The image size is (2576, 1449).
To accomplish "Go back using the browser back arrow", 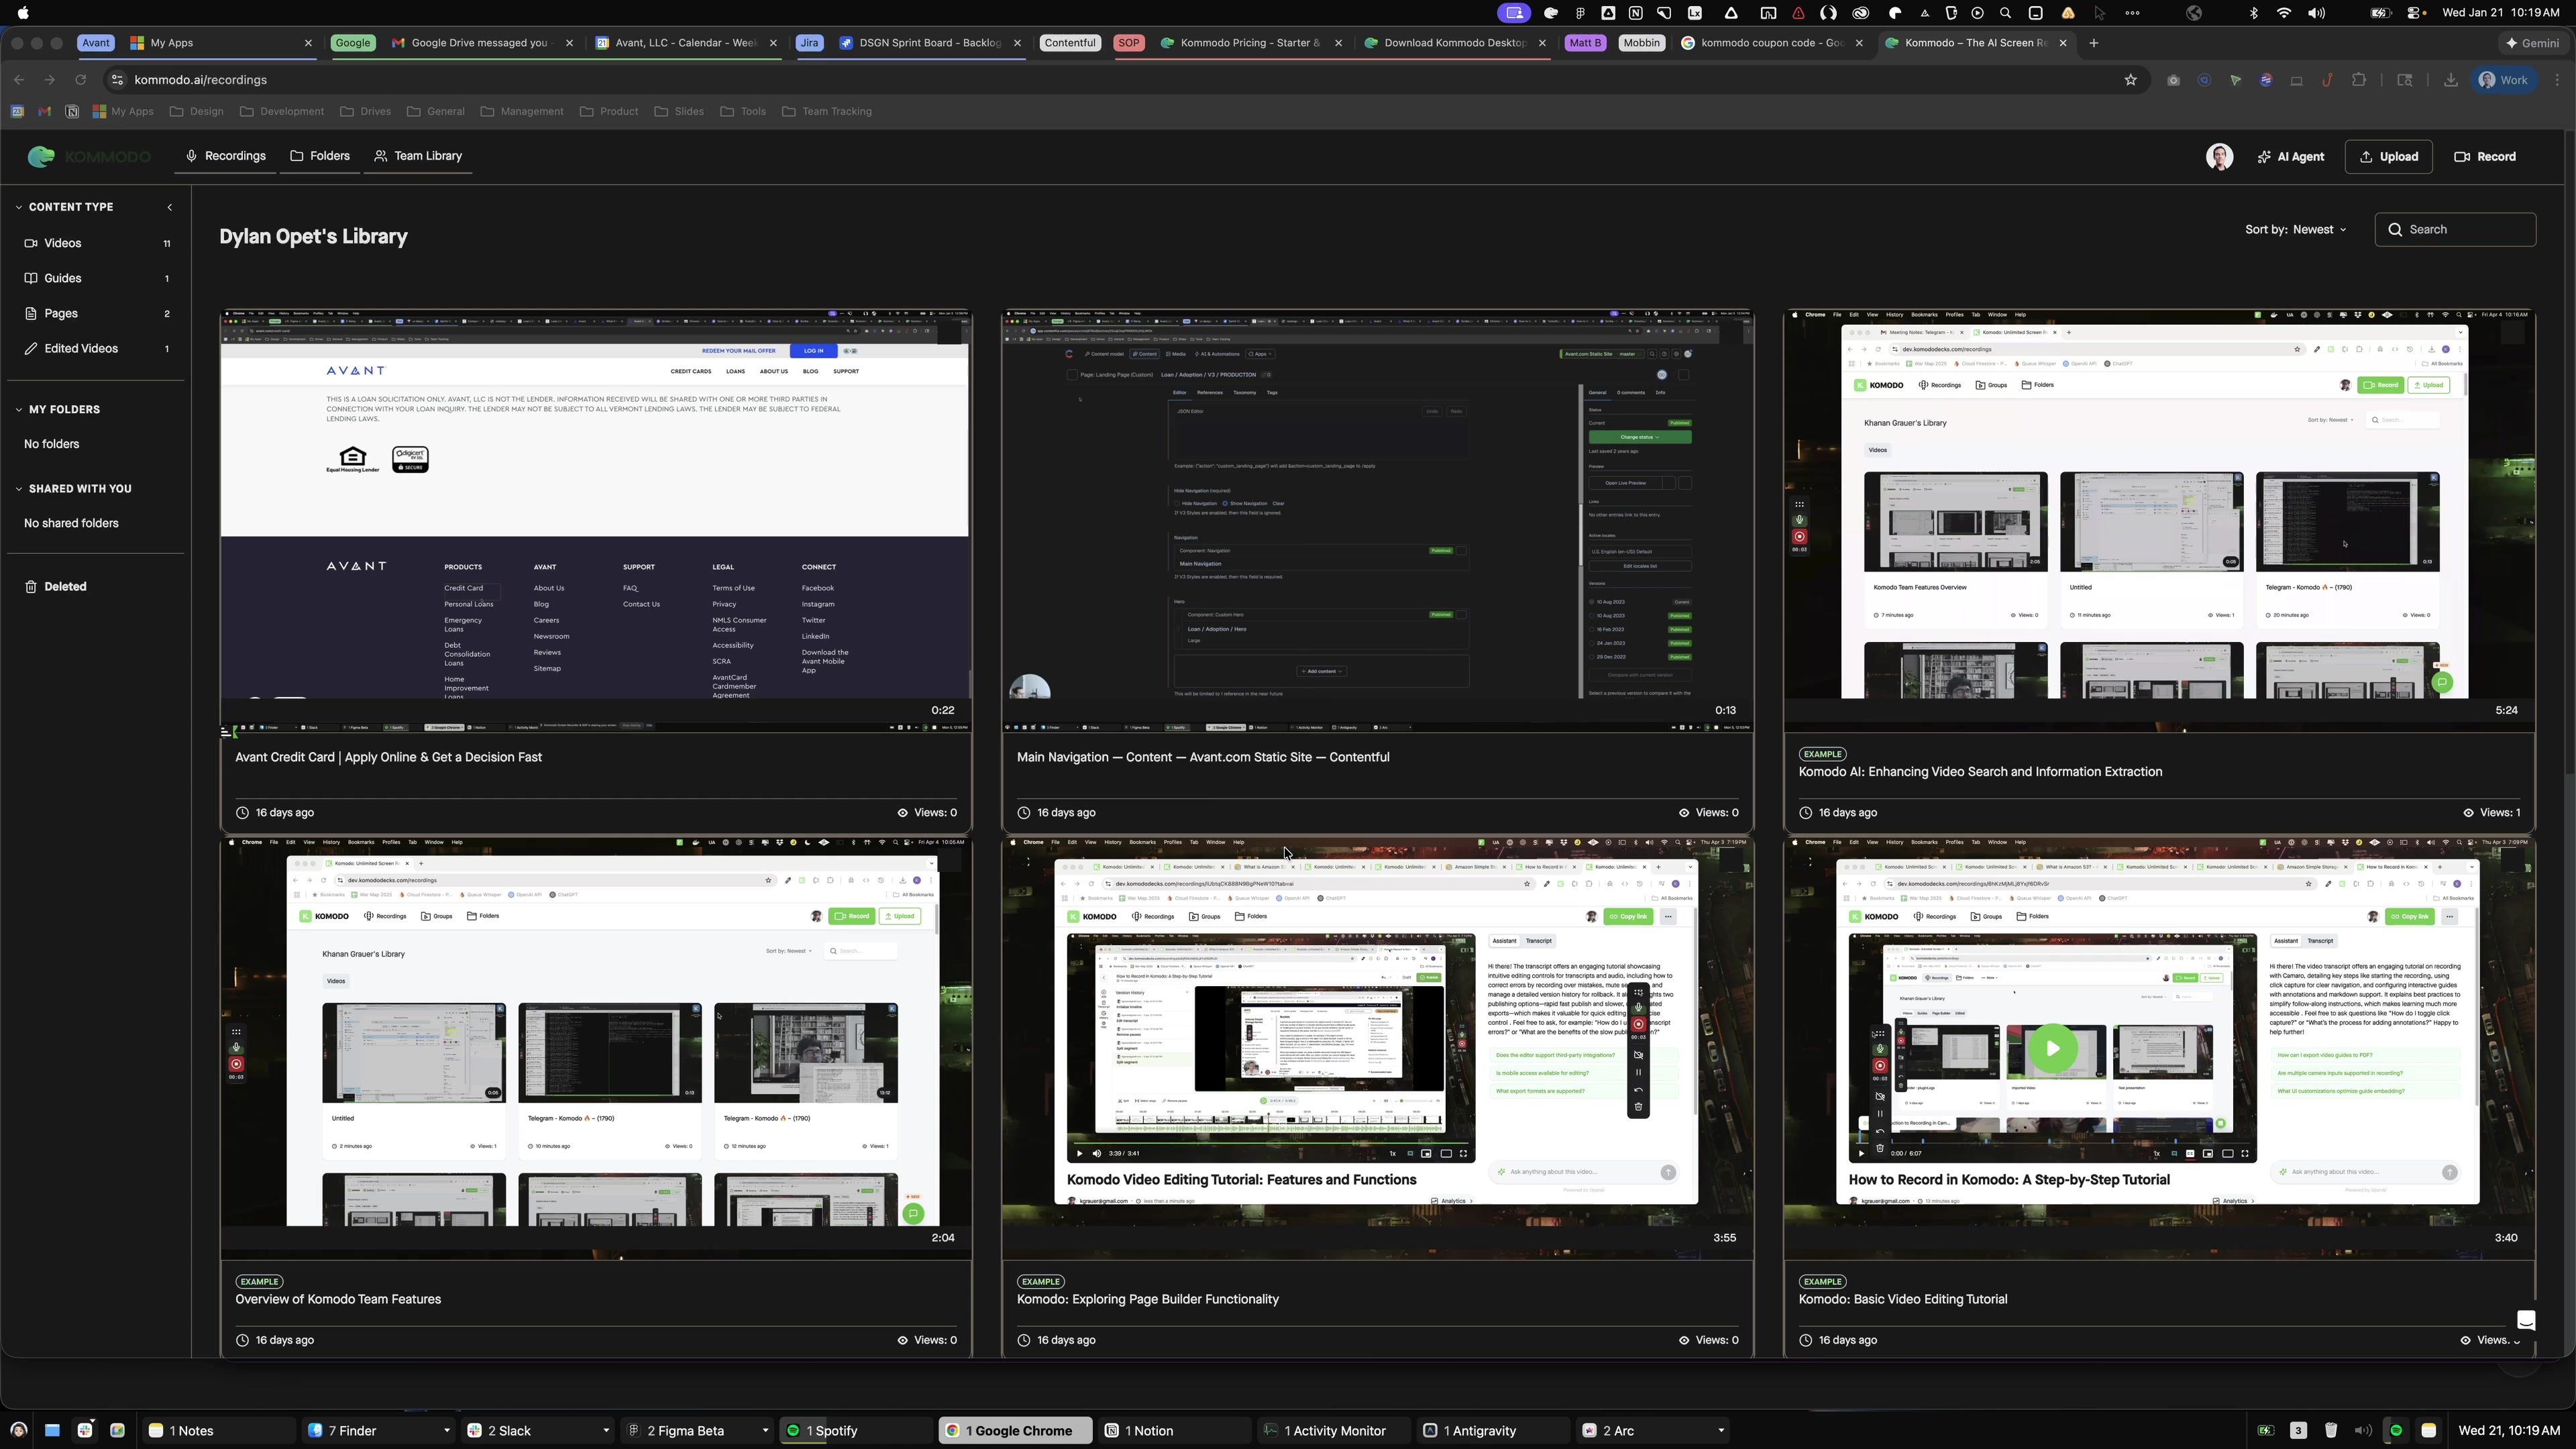I will pyautogui.click(x=19, y=80).
